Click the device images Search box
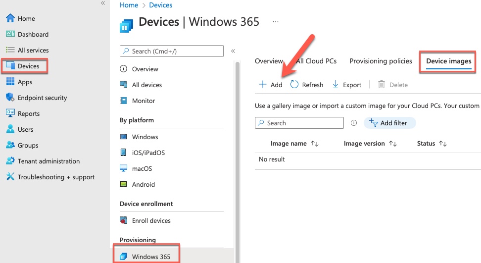 click(x=299, y=123)
